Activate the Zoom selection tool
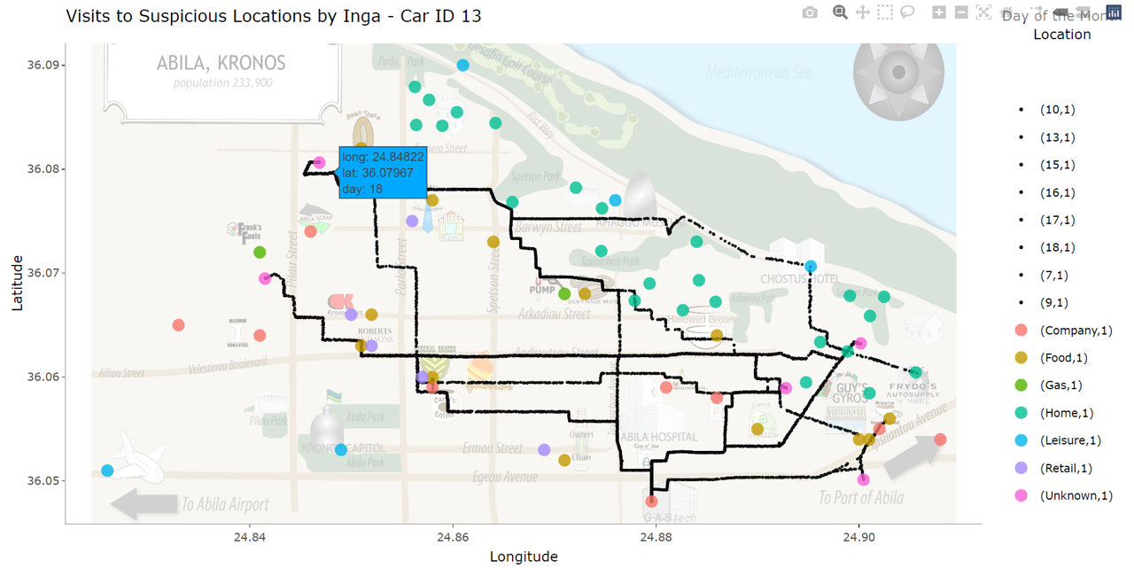 (839, 13)
